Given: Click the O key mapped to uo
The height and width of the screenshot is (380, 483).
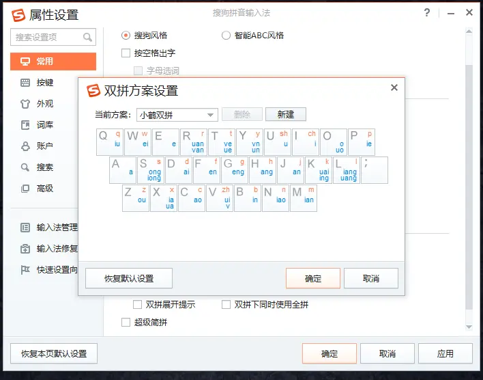Looking at the screenshot, I should [334, 142].
